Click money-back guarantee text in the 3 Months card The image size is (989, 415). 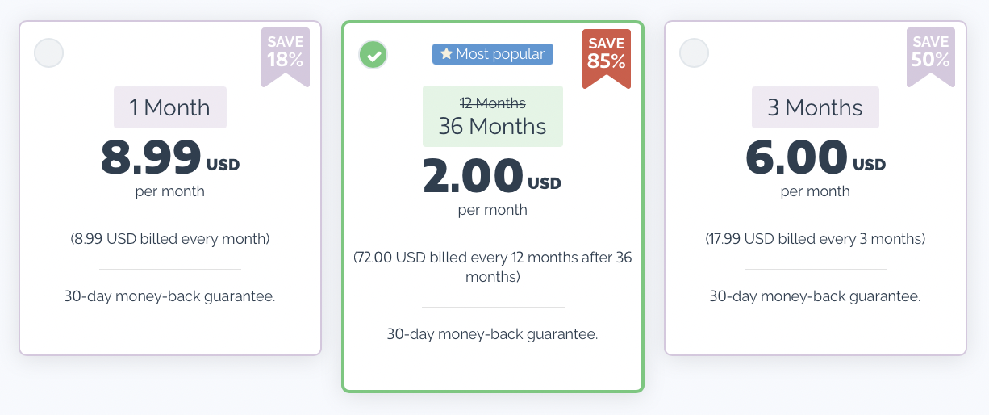click(815, 296)
